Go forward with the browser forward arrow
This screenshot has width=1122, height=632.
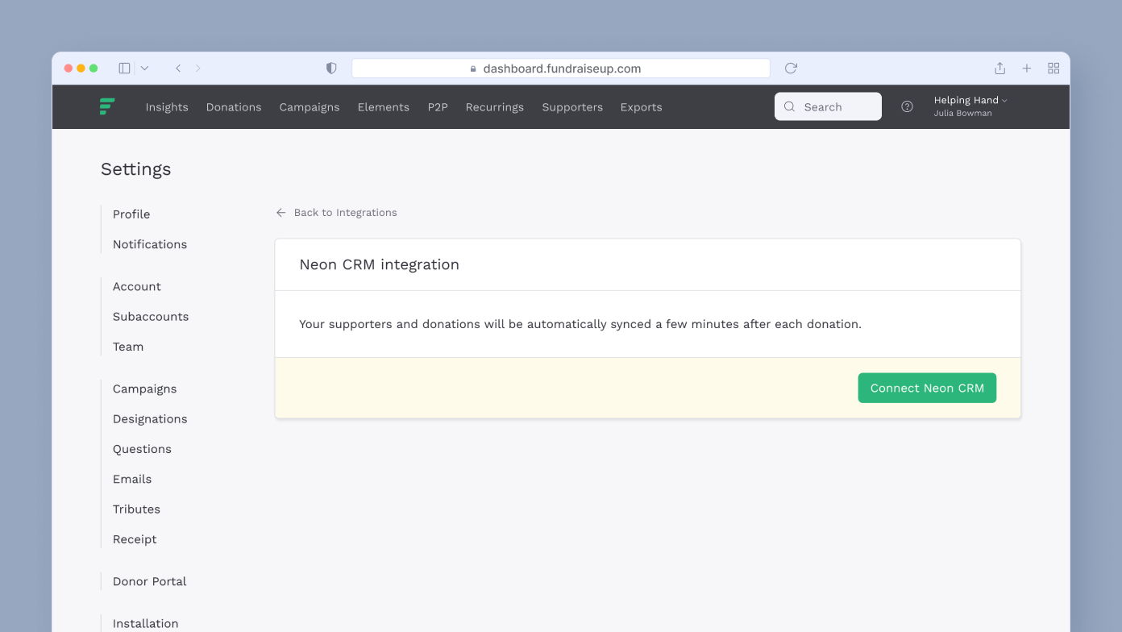[x=198, y=69]
